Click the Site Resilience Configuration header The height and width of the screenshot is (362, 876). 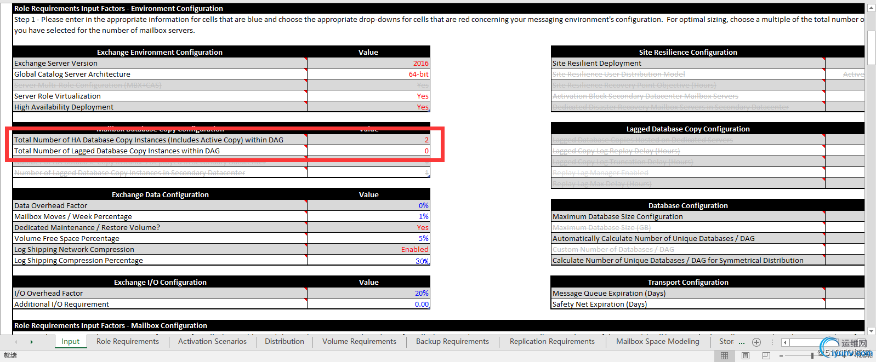click(x=688, y=52)
